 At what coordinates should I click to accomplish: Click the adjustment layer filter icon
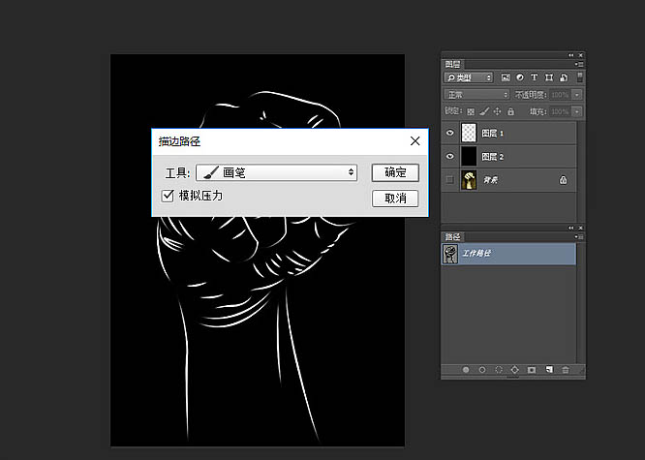(519, 77)
